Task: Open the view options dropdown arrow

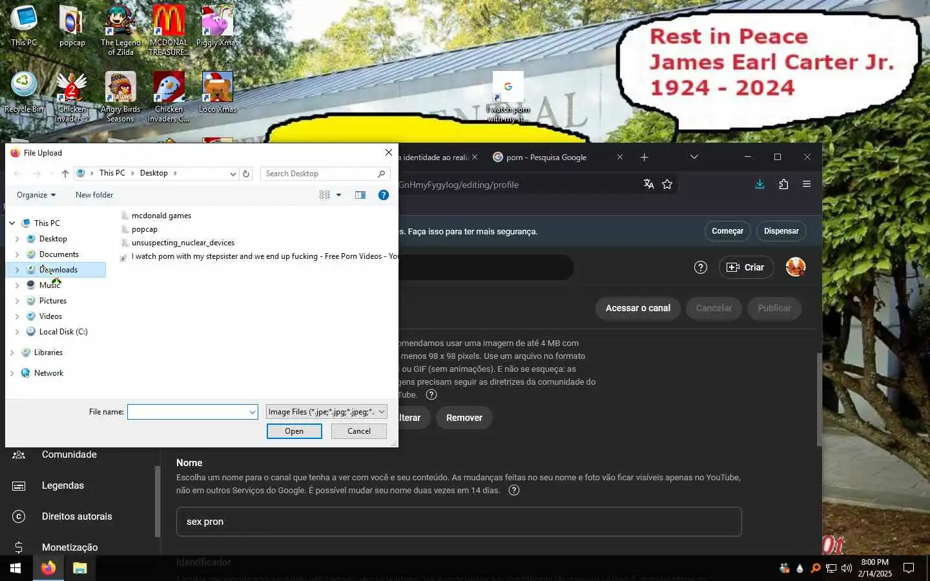Action: point(338,195)
